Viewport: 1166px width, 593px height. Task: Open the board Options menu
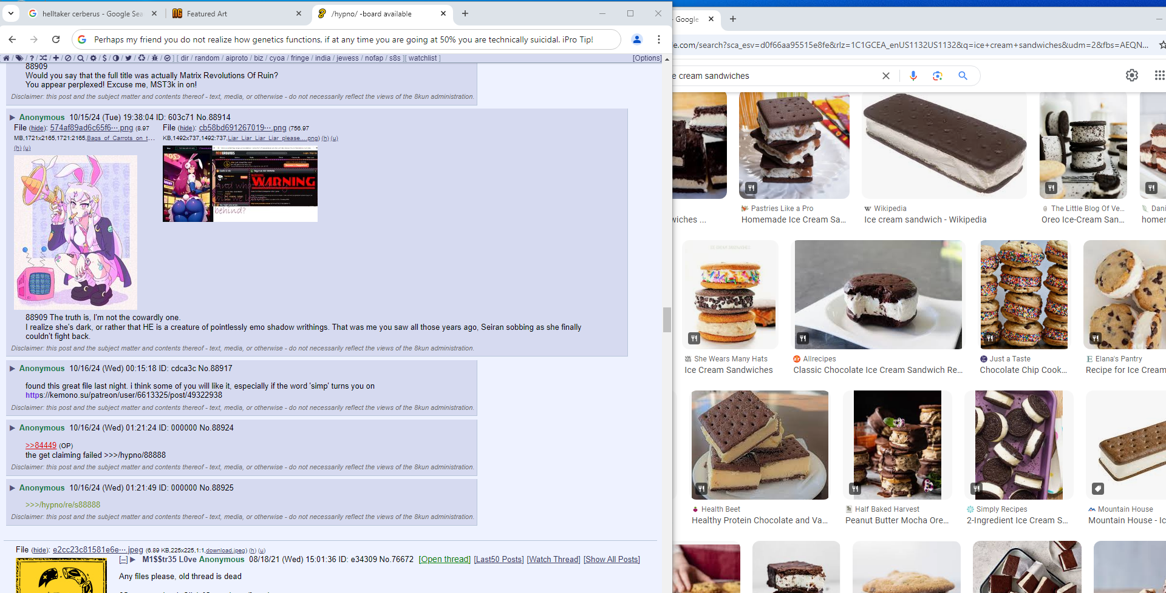pyautogui.click(x=647, y=58)
